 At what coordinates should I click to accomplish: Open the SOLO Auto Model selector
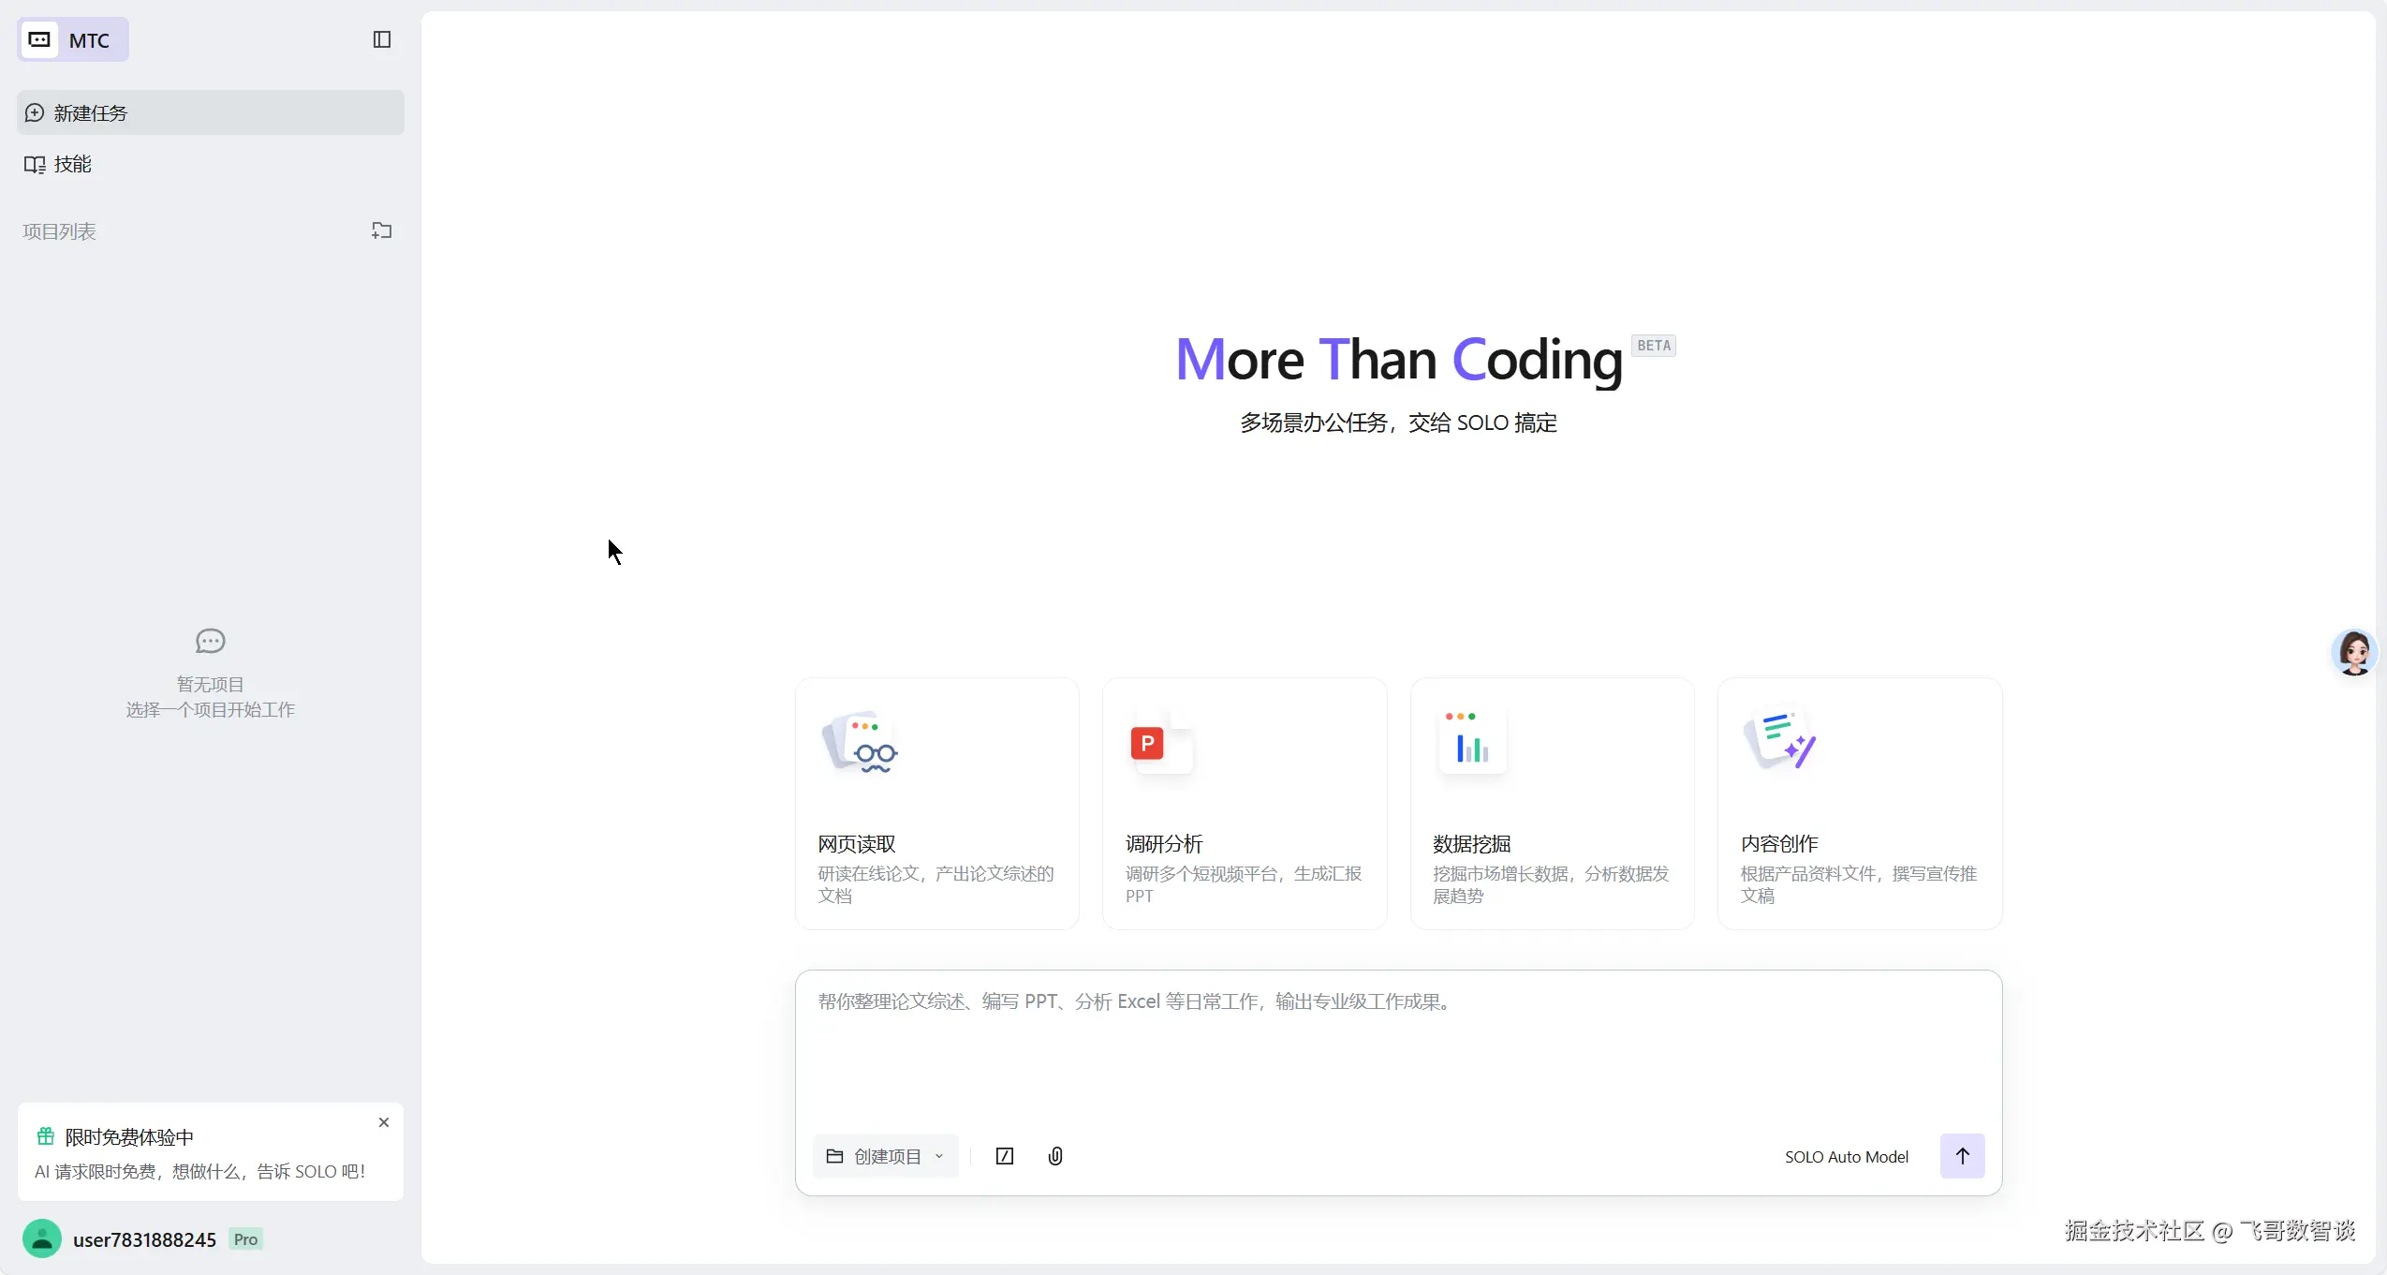coord(1846,1156)
